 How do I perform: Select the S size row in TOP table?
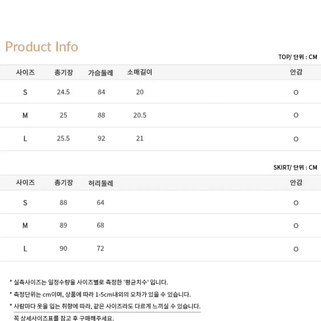[x=160, y=92]
